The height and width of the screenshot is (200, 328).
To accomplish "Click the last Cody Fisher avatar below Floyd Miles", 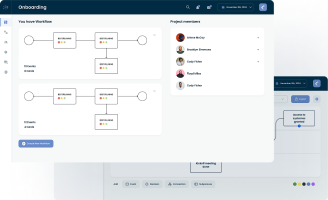I will tap(180, 85).
